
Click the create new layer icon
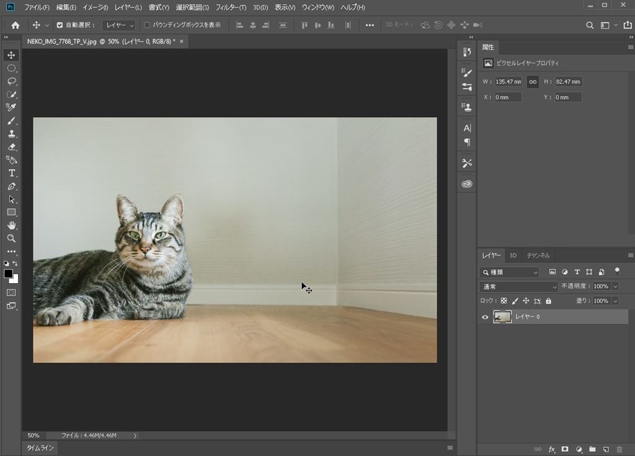[606, 449]
